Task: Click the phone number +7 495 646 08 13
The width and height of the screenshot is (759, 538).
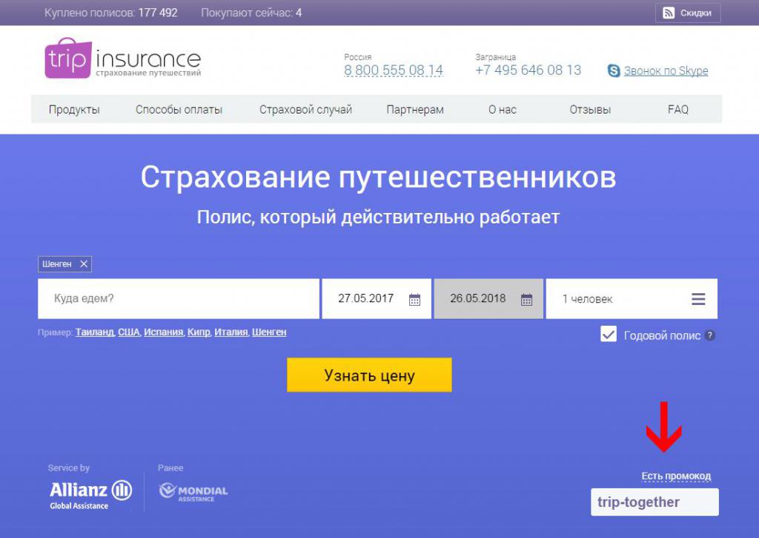Action: pyautogui.click(x=528, y=70)
